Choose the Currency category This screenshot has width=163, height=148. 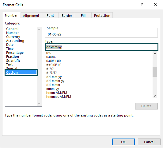(x=21, y=37)
